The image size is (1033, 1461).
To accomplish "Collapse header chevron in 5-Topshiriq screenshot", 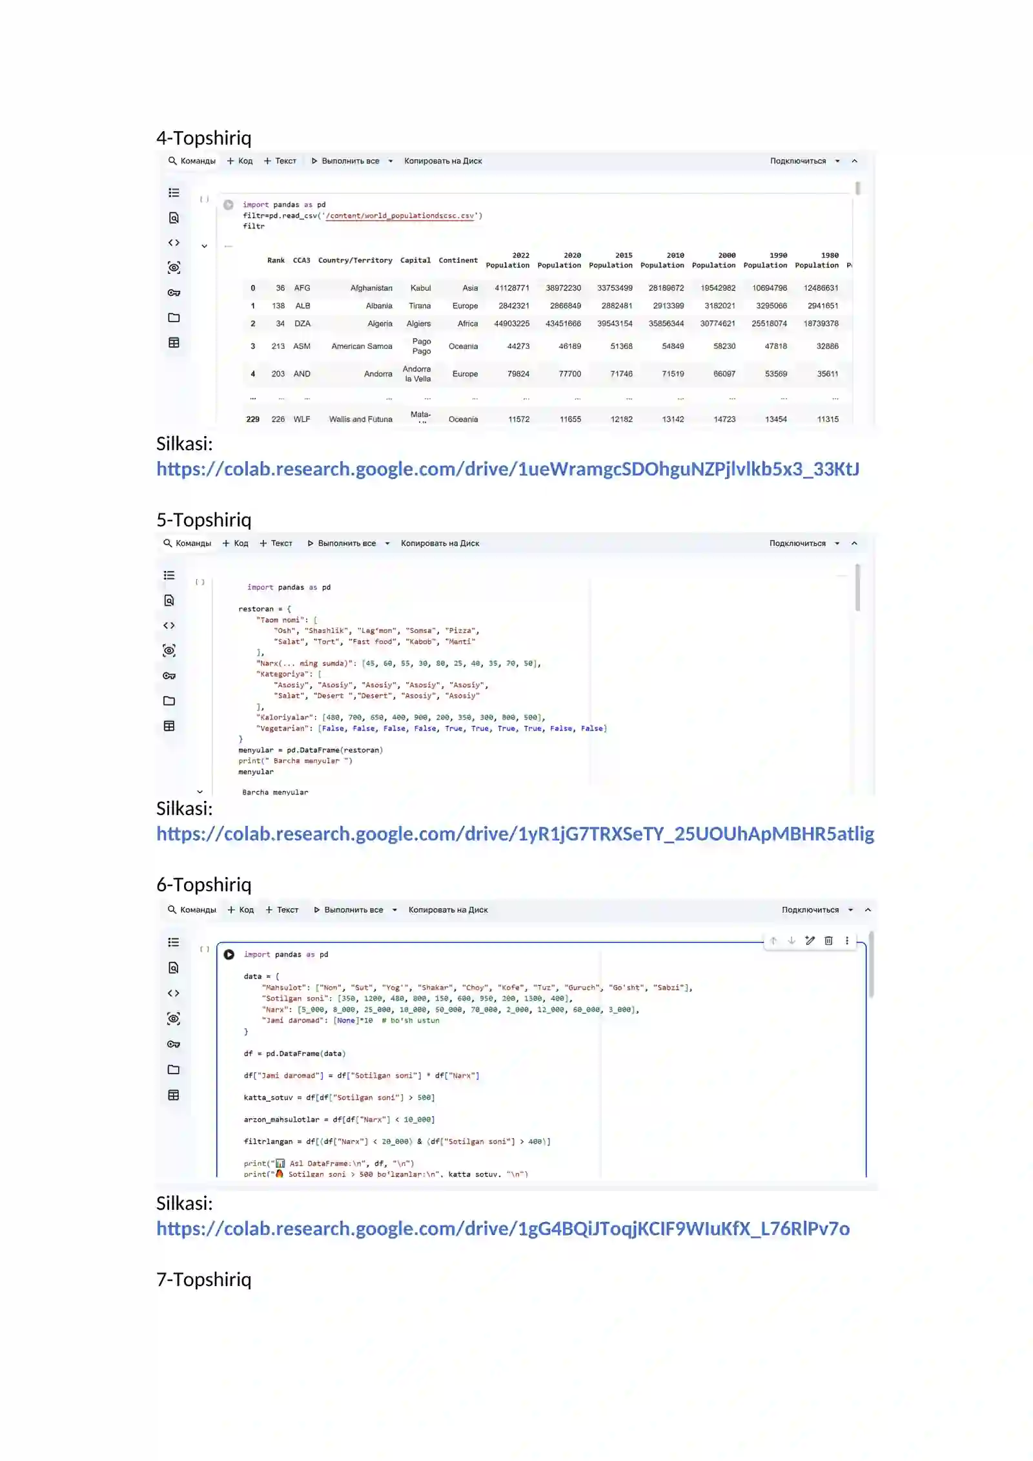I will click(x=855, y=544).
